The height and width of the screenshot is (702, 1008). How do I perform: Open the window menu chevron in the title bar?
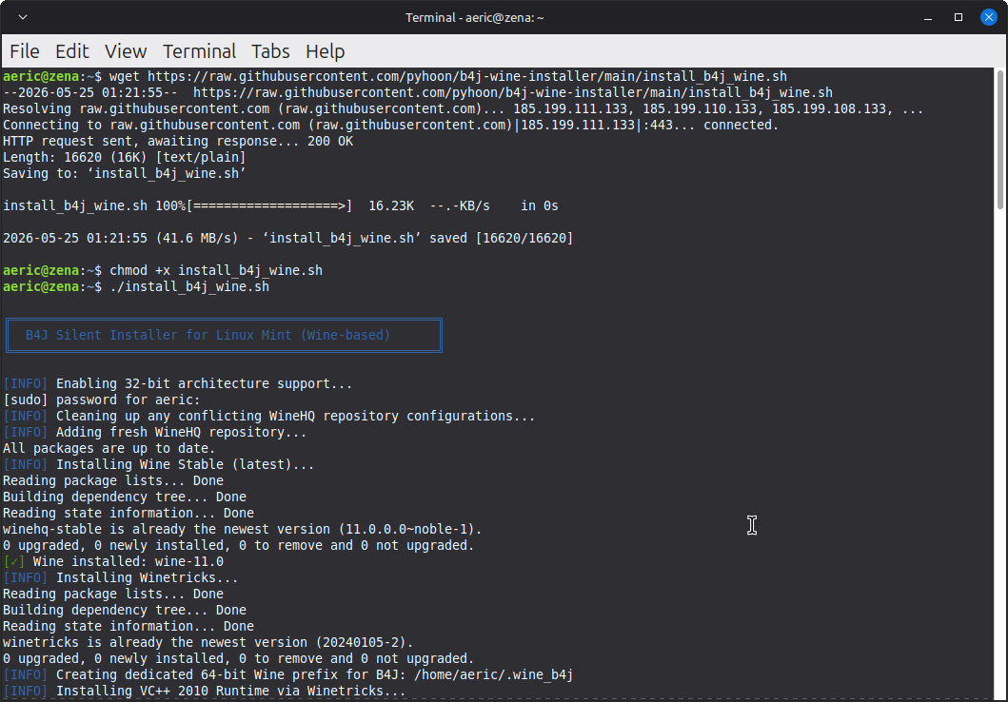[x=23, y=17]
